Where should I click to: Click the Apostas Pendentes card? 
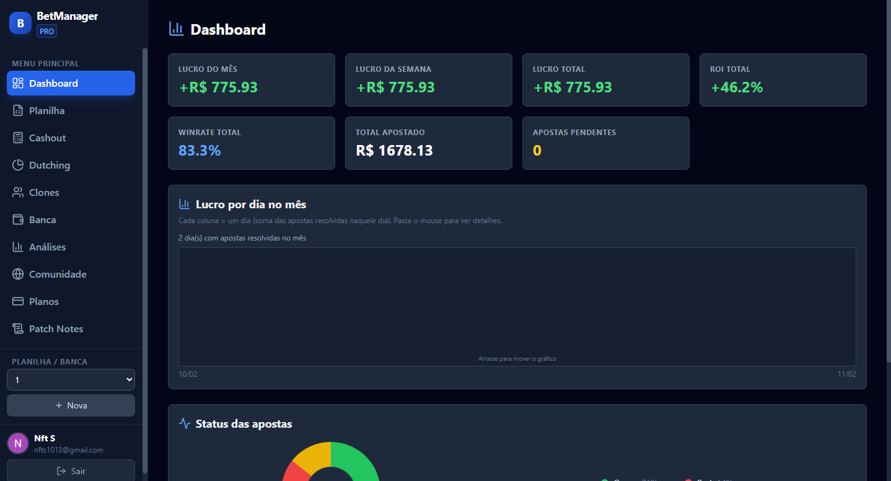click(x=605, y=143)
